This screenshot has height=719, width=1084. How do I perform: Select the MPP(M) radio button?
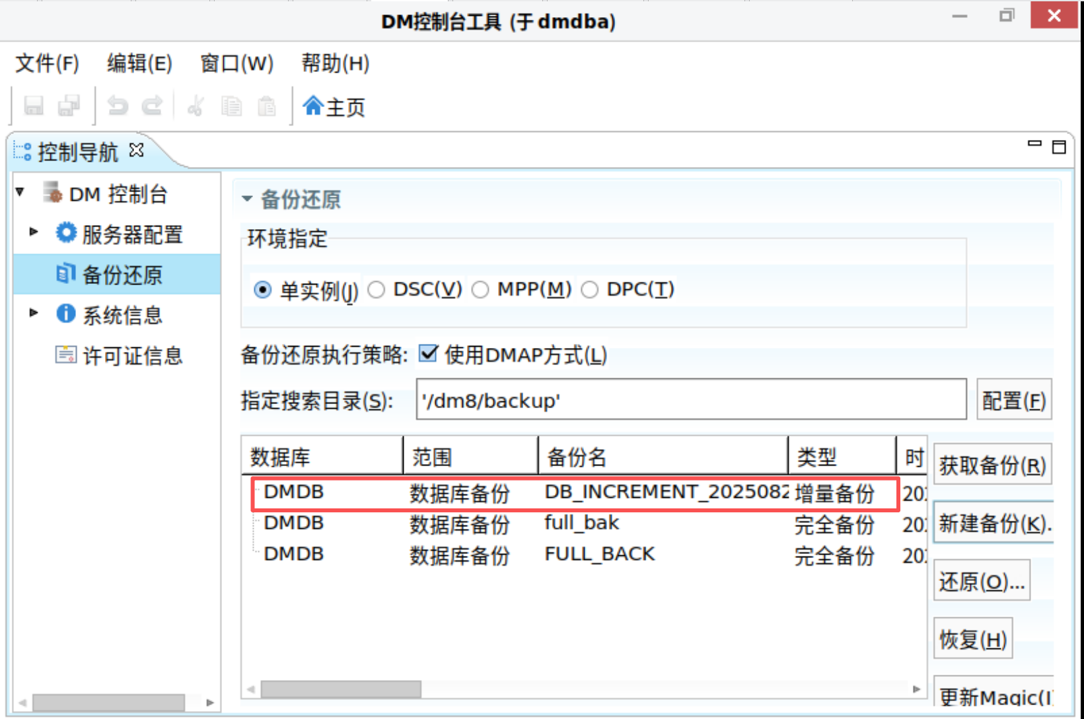pyautogui.click(x=481, y=289)
